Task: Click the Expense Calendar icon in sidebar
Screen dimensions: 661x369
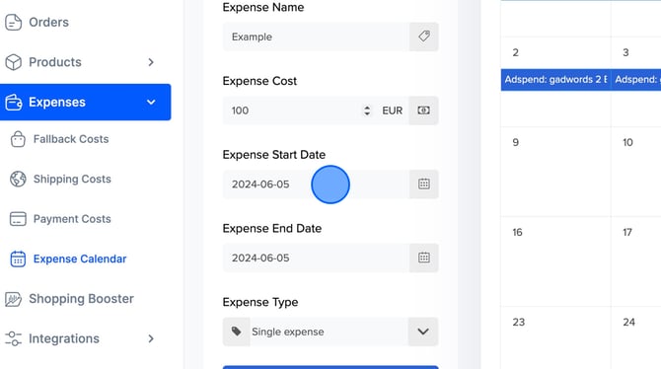Action: click(x=18, y=258)
